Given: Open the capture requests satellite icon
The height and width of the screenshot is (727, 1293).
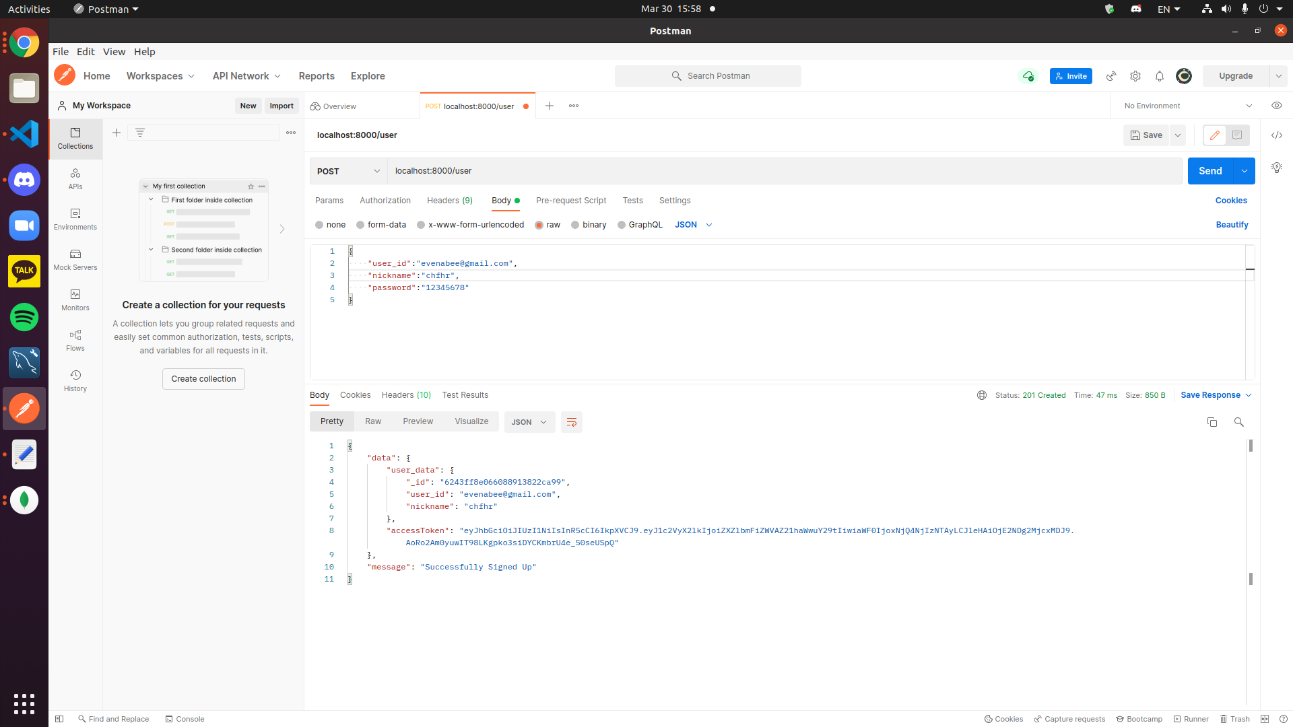Looking at the screenshot, I should tap(1111, 76).
